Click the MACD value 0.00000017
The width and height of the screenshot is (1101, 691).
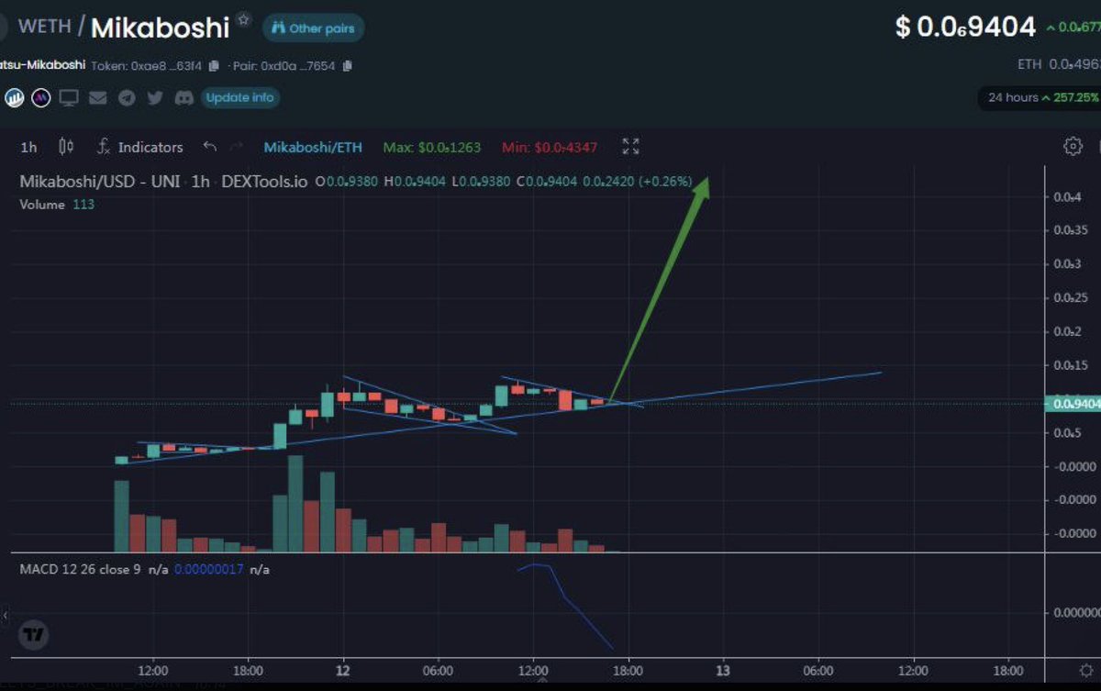tap(208, 570)
